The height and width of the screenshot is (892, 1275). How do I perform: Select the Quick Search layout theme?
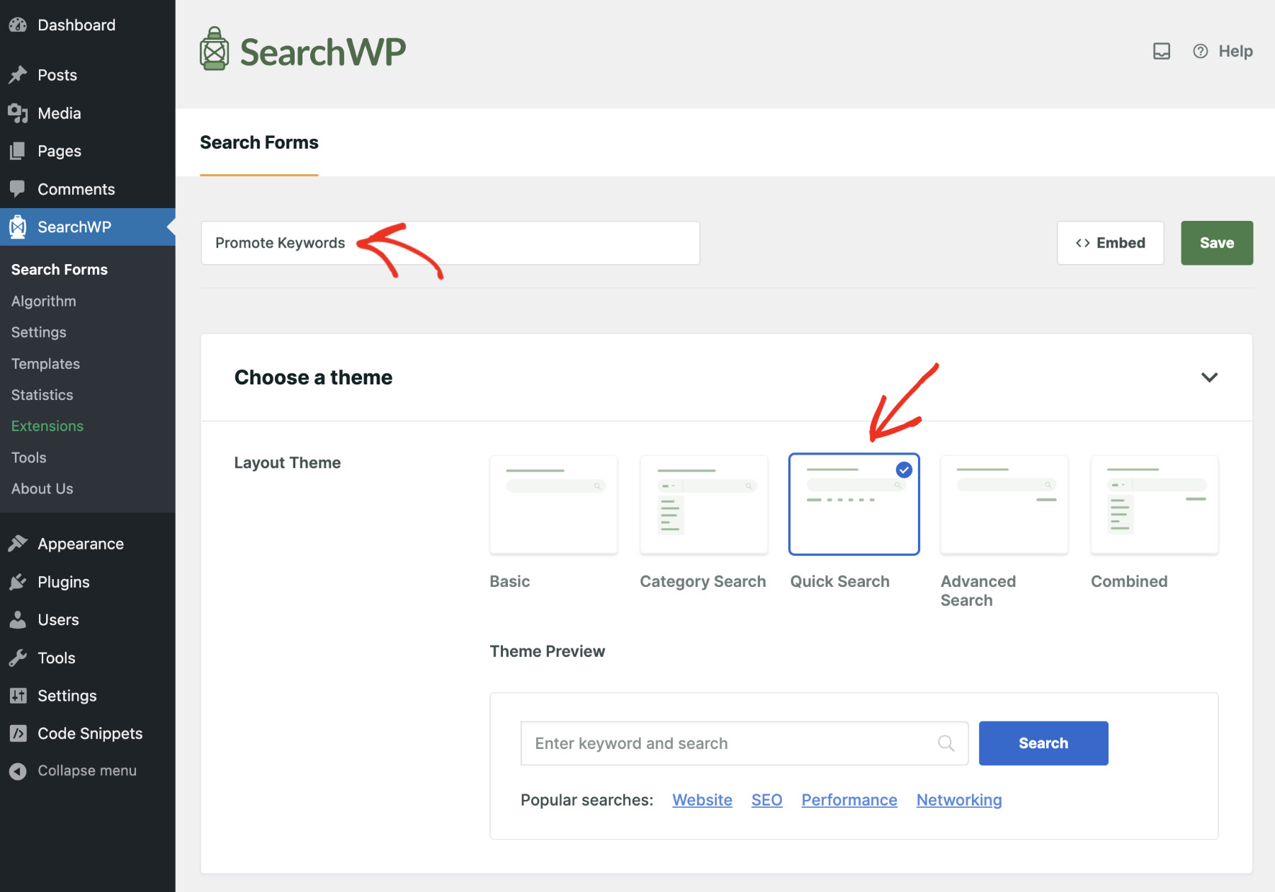854,504
